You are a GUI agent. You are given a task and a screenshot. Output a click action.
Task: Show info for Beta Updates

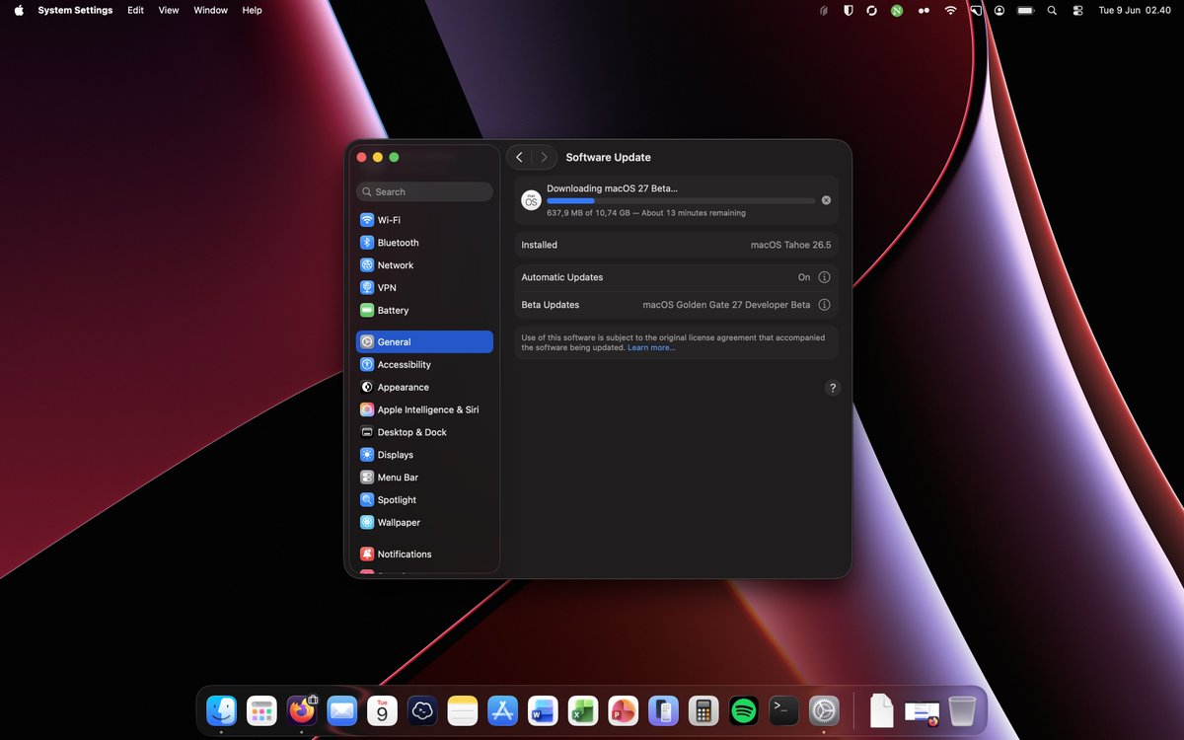825,305
